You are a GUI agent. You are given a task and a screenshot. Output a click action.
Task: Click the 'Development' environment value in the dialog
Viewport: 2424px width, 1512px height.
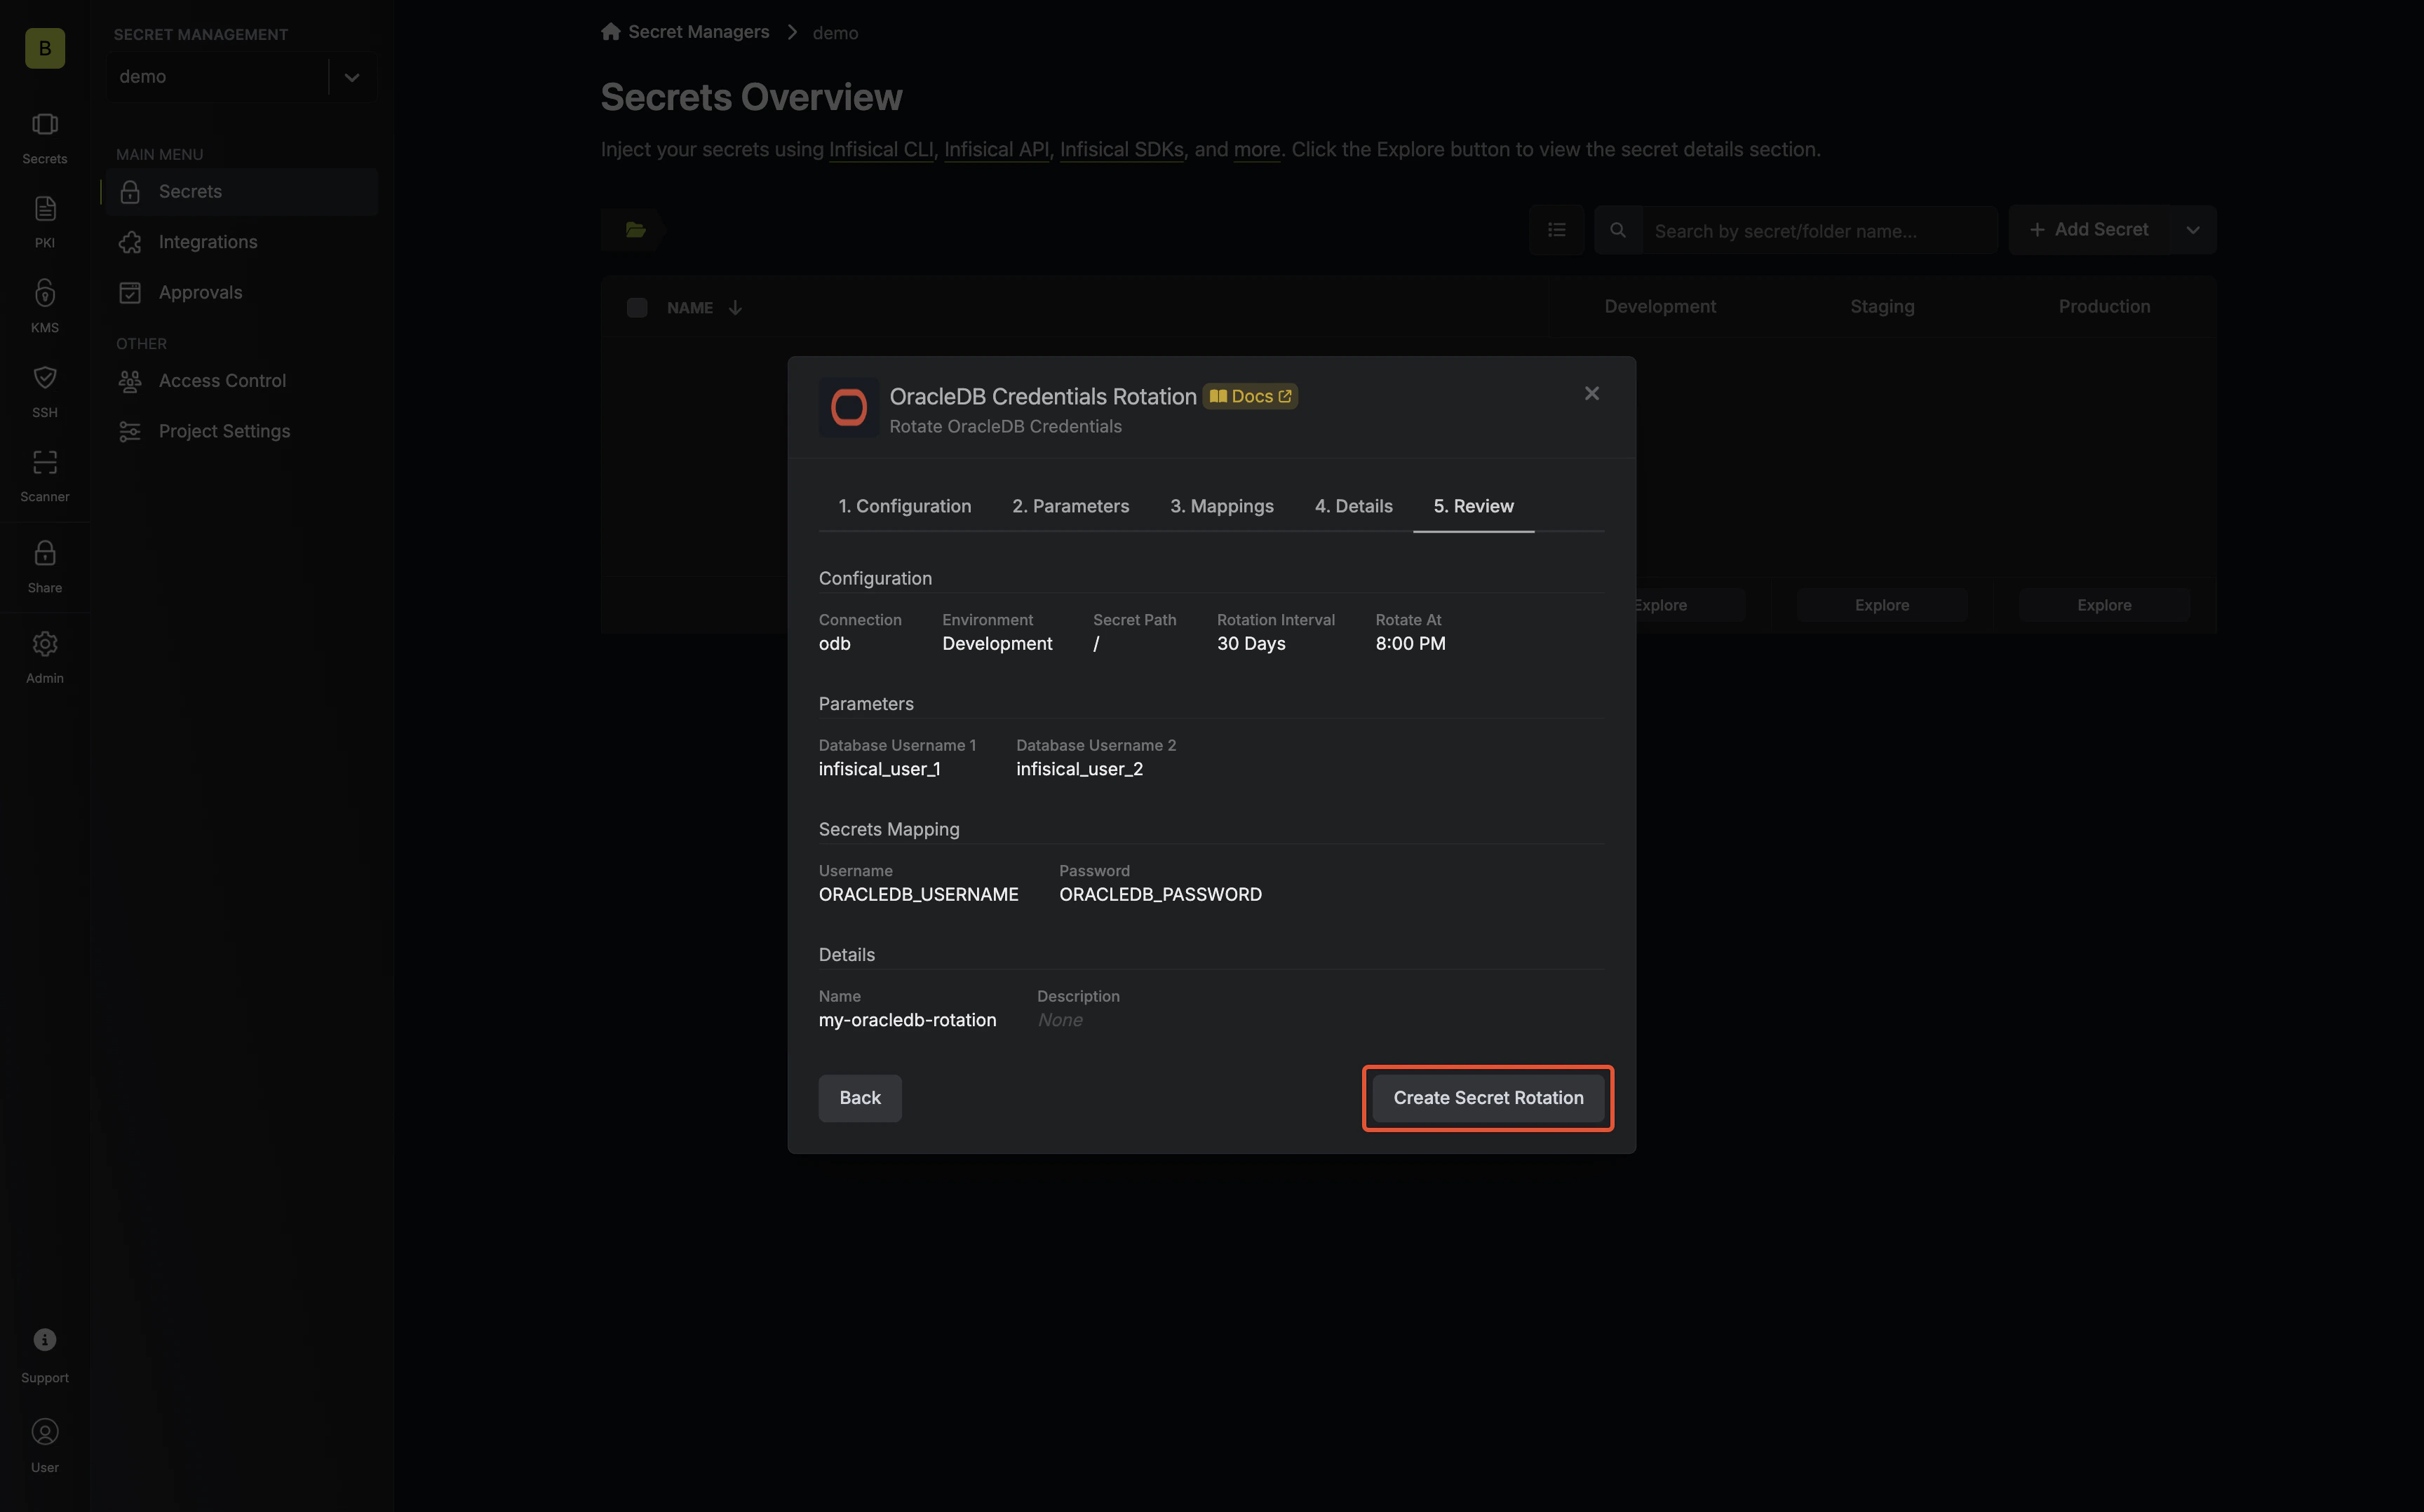(997, 644)
